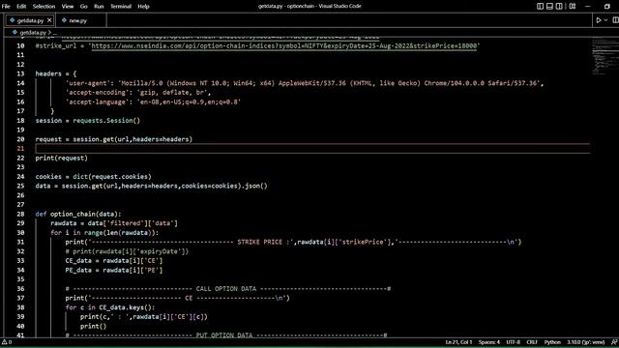
Task: Open the Help menu
Action: 143,7
